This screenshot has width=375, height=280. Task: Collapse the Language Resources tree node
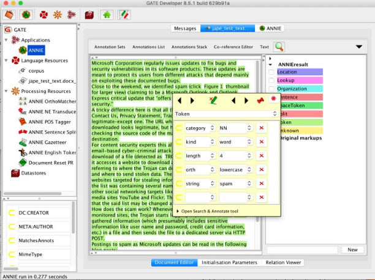6,61
